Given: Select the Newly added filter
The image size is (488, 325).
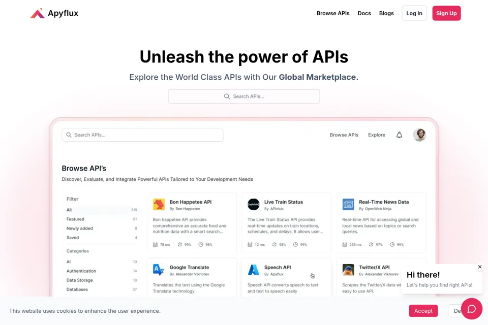Looking at the screenshot, I should click(x=102, y=229).
